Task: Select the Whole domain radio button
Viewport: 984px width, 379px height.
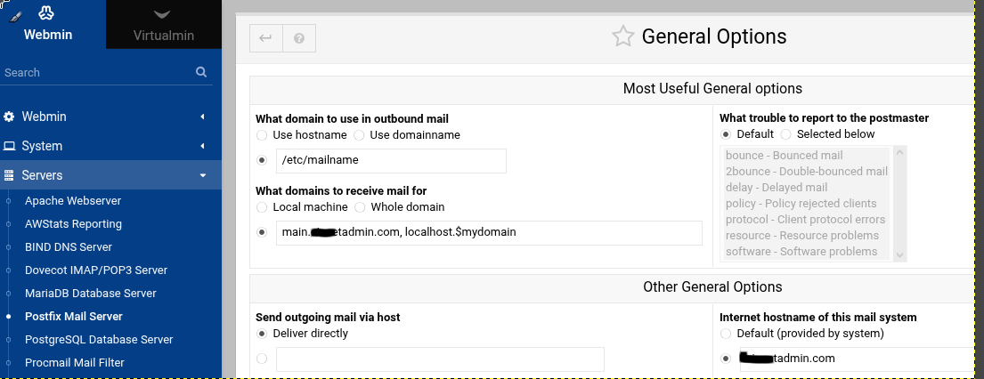Action: tap(360, 207)
